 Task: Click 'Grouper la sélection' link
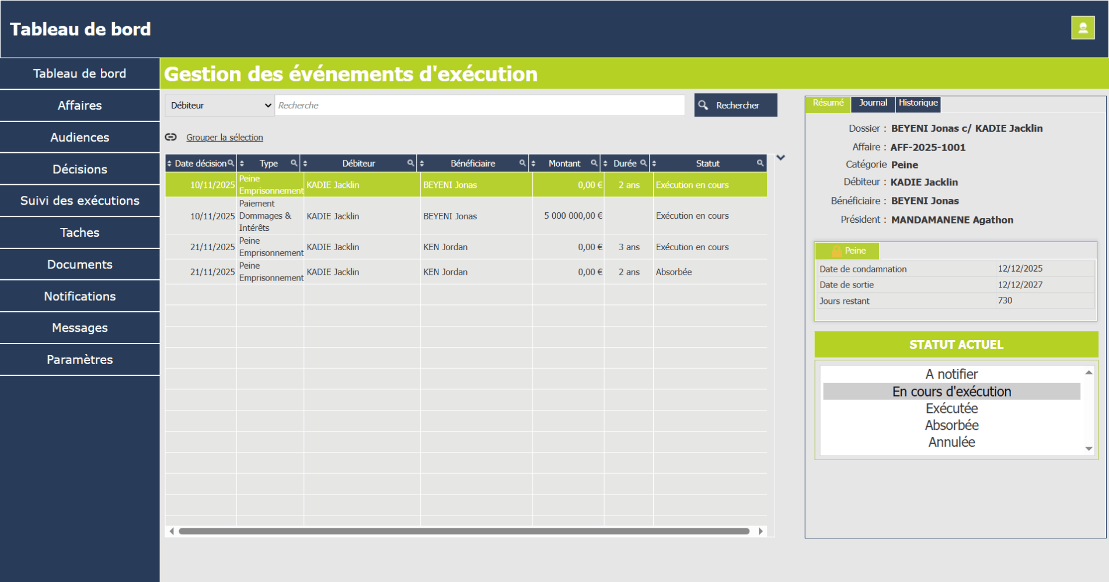224,138
